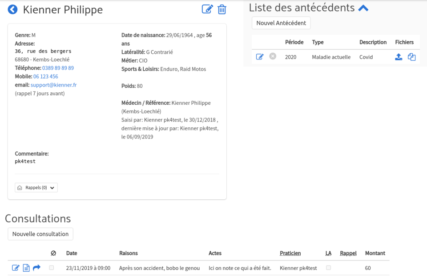Edit the 23/11/2019 consultation via pencil icon
This screenshot has width=427, height=277.
point(16,268)
